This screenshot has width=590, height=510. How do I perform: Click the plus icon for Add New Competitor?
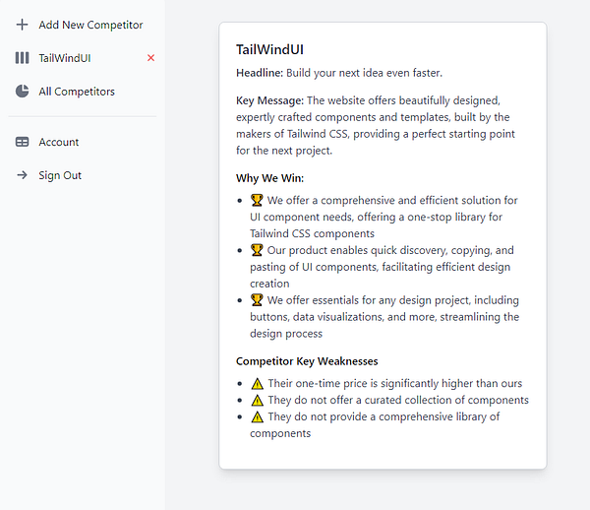(23, 25)
